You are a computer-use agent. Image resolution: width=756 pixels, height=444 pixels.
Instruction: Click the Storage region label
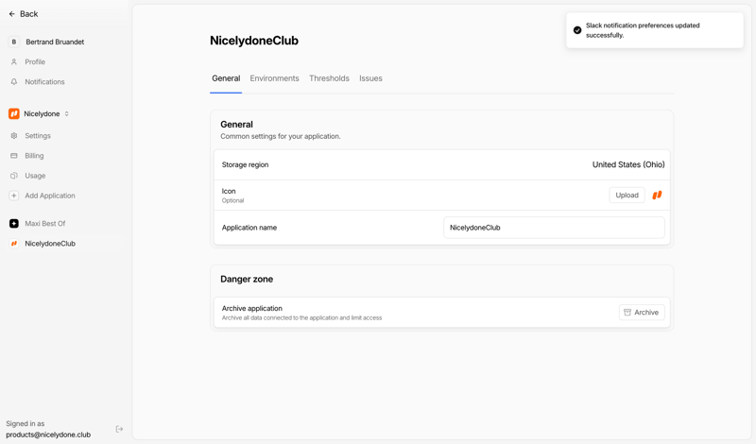pyautogui.click(x=245, y=165)
